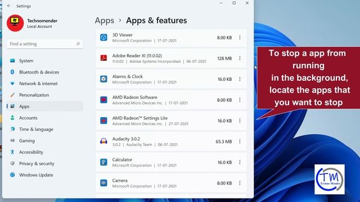Click the AMD Radeon Software app icon
Viewport: 360px width, 202px height.
[103, 100]
